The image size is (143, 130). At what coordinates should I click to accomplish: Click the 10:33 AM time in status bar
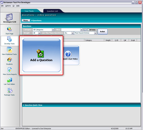pyautogui.click(x=129, y=128)
